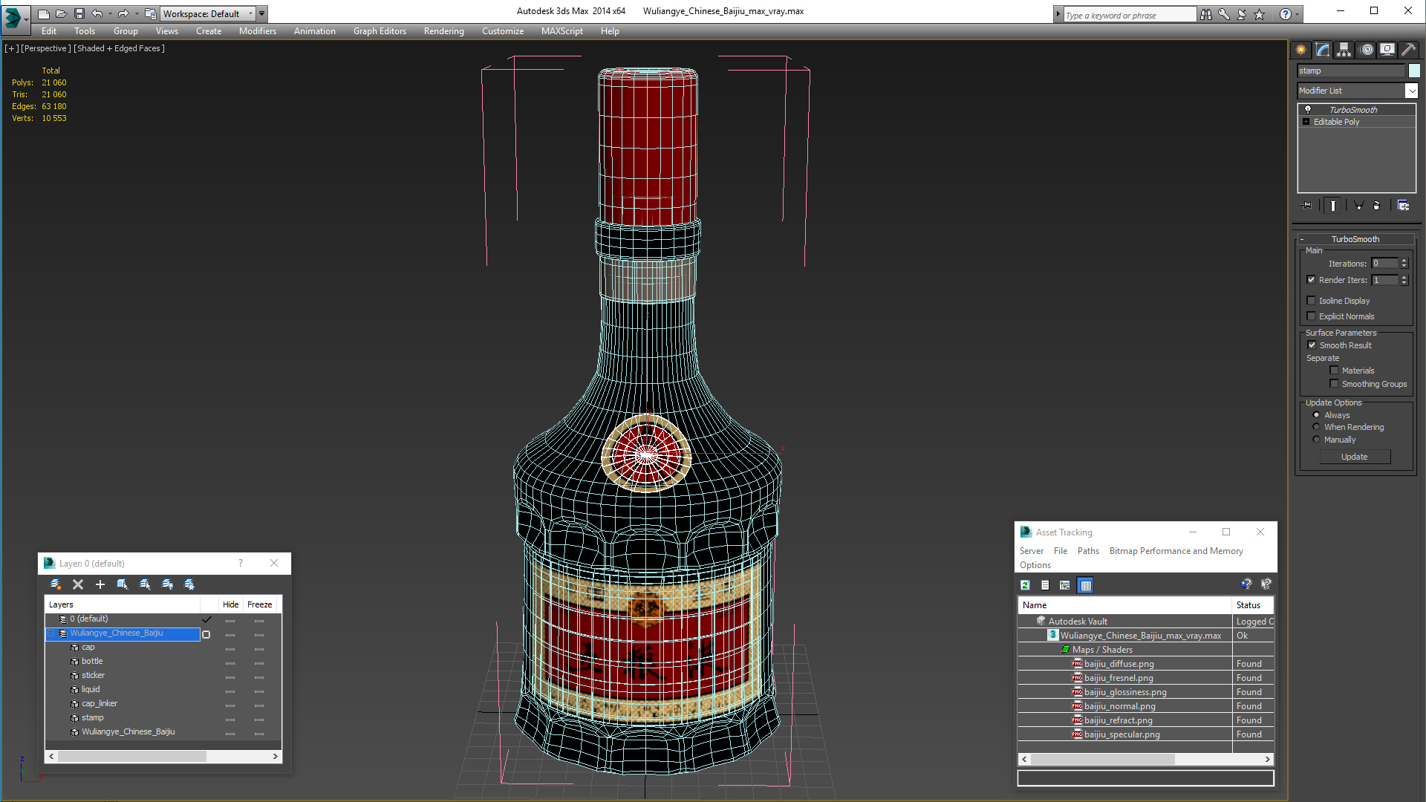This screenshot has width=1426, height=802.
Task: Open the Paths menu in Asset Tracking
Action: [x=1088, y=551]
